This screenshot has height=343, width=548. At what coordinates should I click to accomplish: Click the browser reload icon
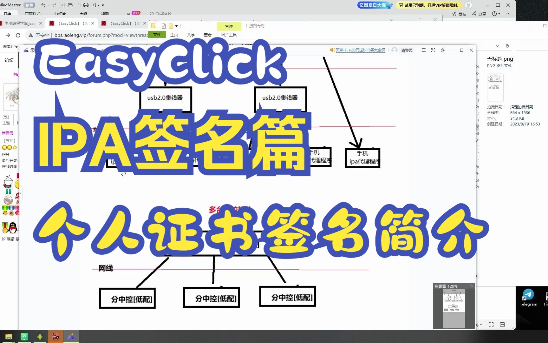(18, 35)
